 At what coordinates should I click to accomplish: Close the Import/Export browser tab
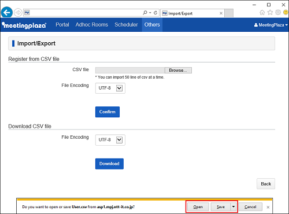pos(221,13)
